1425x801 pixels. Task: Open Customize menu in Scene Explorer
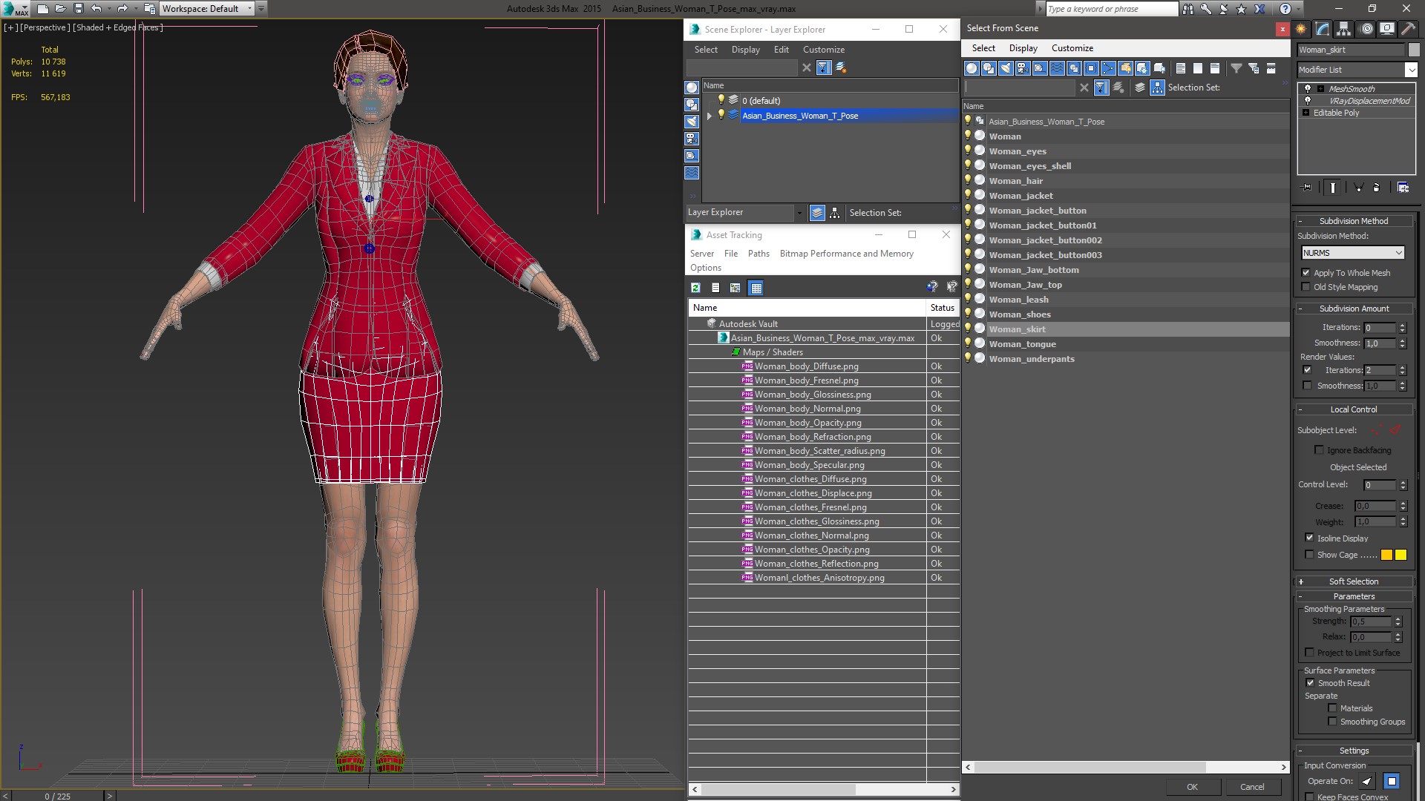click(823, 50)
